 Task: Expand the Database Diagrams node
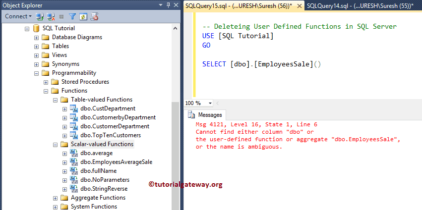pos(36,38)
